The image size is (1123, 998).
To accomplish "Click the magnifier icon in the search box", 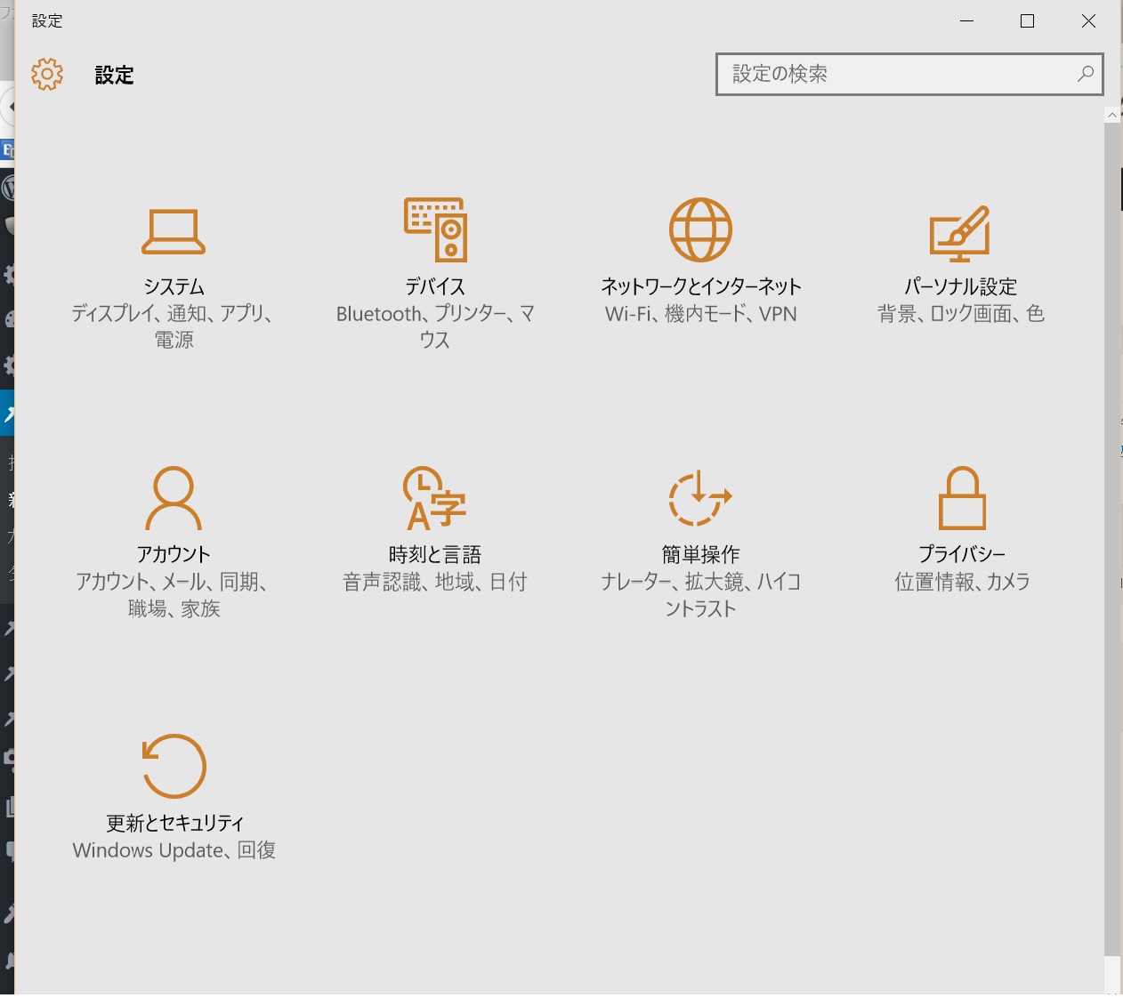I will pos(1086,74).
